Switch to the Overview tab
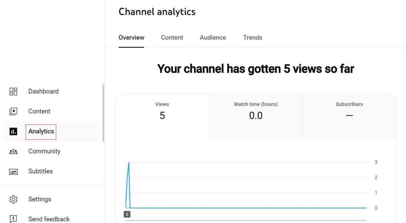The width and height of the screenshot is (406, 223). (x=131, y=37)
